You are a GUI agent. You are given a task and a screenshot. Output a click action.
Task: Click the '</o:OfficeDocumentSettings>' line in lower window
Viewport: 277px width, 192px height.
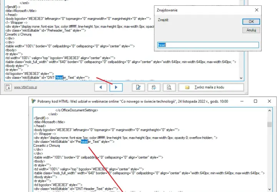pyautogui.click(x=77, y=110)
